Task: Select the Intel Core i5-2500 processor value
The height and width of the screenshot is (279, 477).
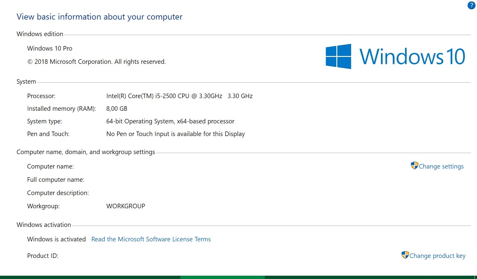Action: pyautogui.click(x=179, y=96)
